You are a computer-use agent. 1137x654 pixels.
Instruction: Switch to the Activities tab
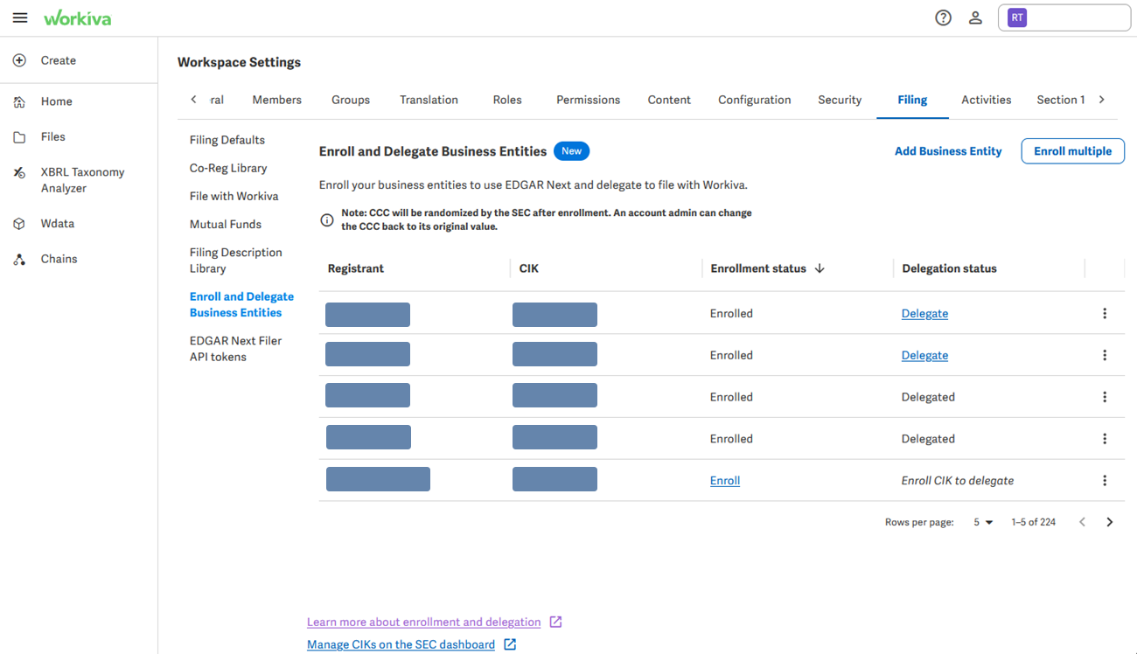pos(987,100)
